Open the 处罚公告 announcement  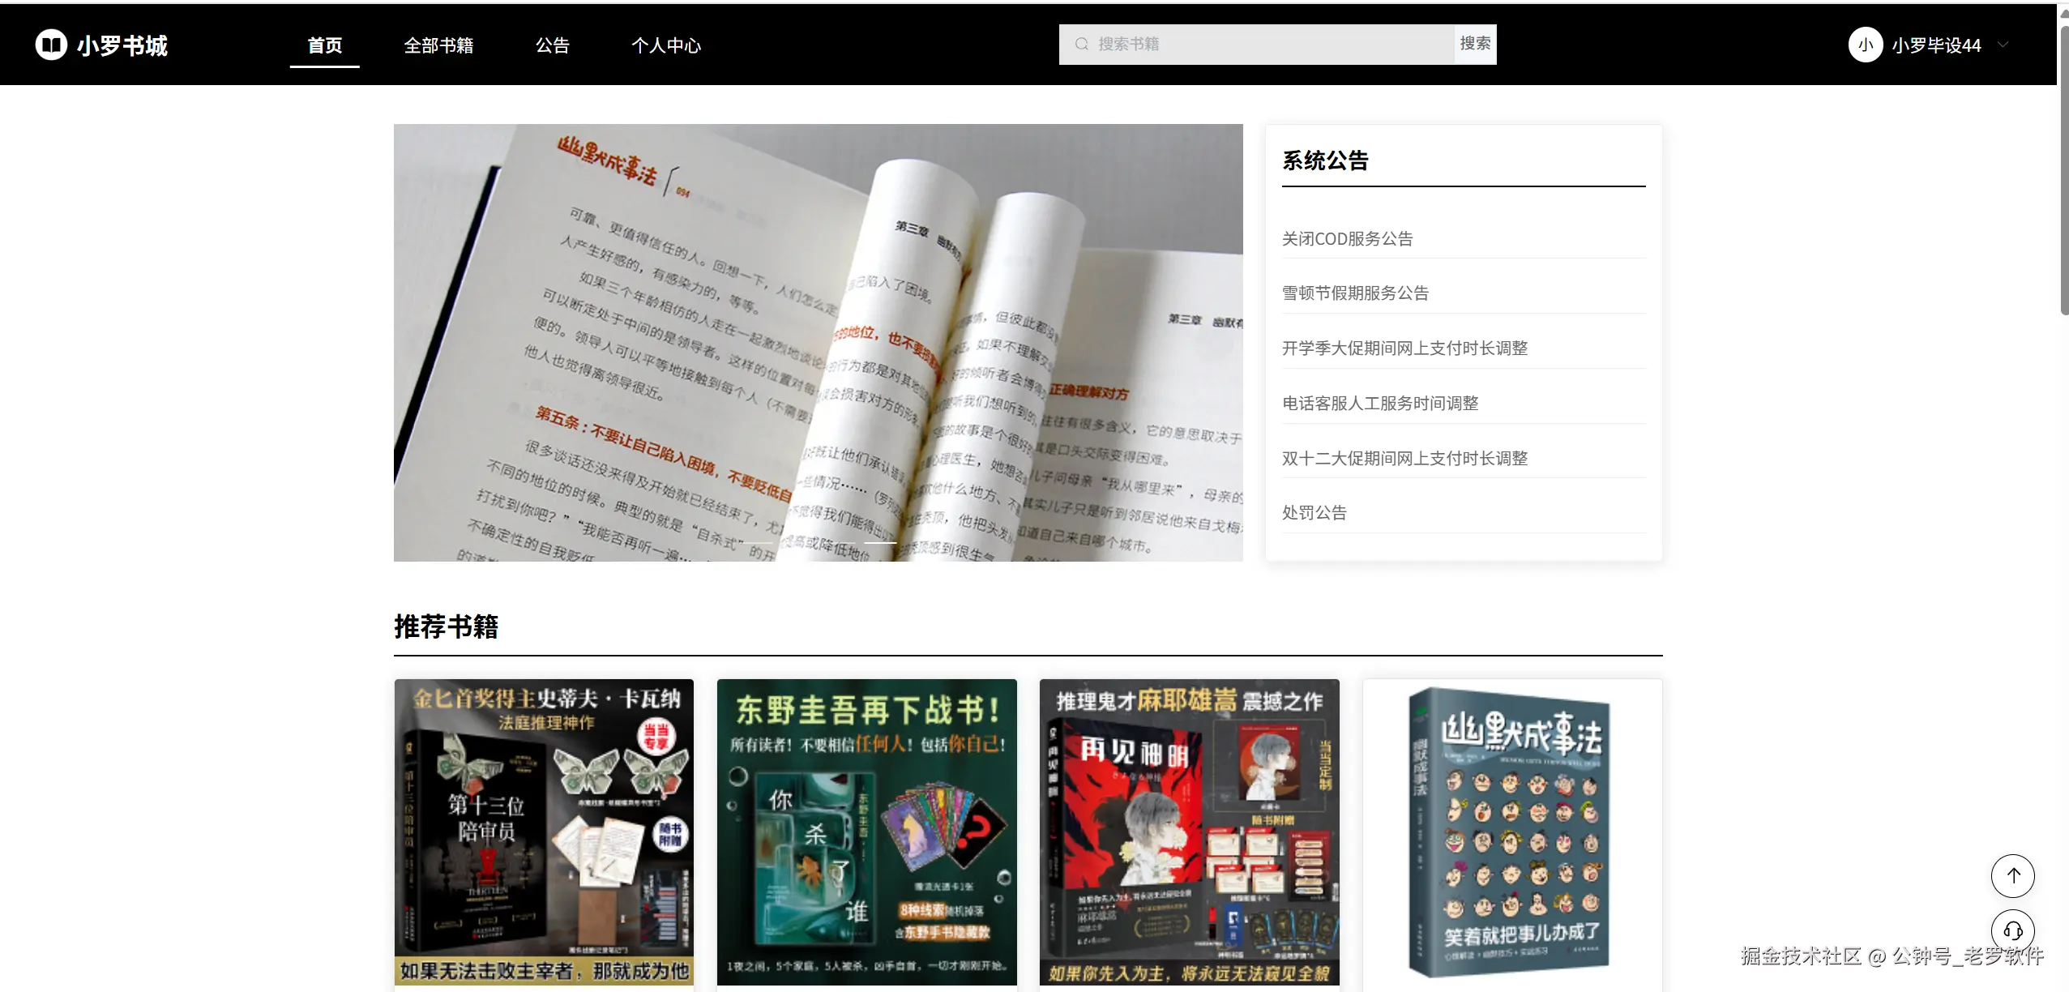pyautogui.click(x=1314, y=513)
